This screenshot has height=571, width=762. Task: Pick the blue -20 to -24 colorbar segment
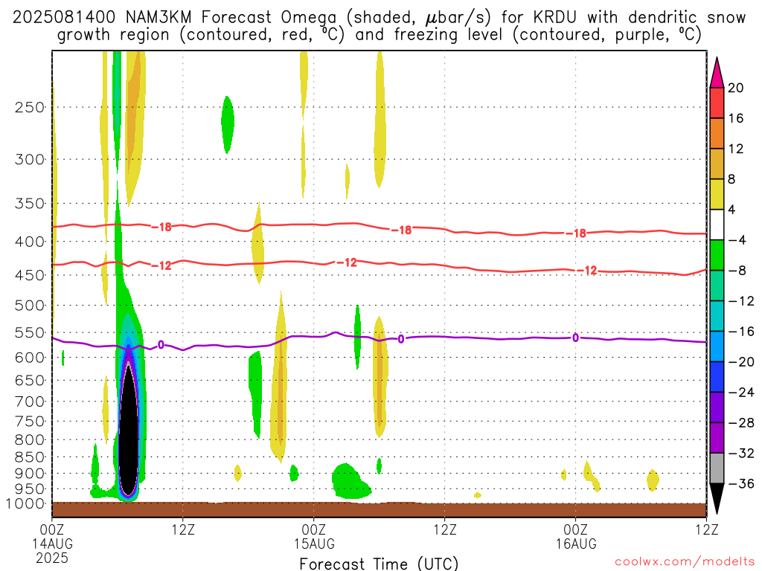[x=717, y=377]
